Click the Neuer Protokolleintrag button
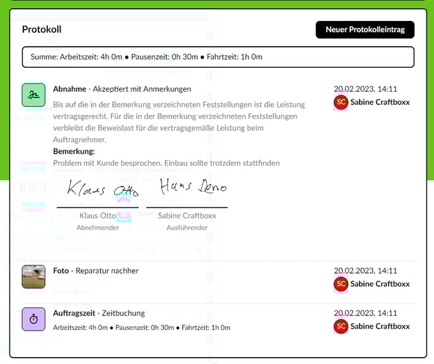 point(365,30)
